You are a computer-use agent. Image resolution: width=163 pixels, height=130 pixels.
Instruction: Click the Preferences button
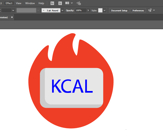coord(138,11)
